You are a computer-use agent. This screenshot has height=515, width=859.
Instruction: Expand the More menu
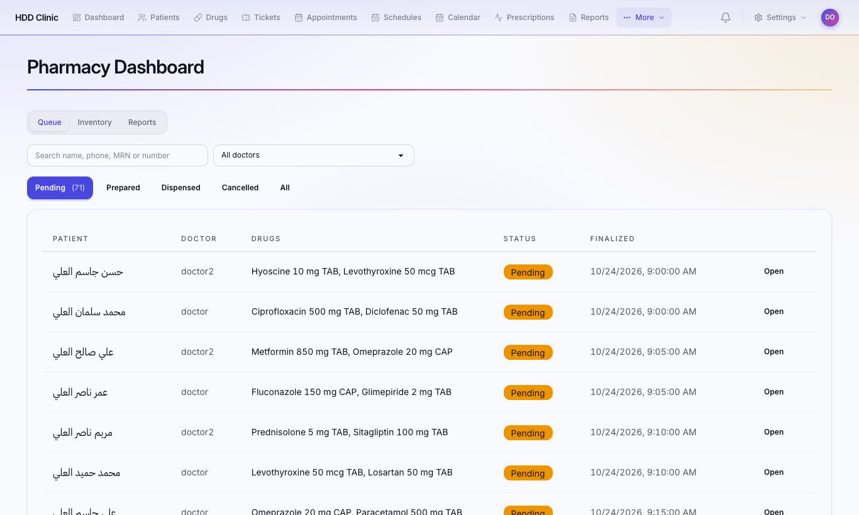pos(644,18)
